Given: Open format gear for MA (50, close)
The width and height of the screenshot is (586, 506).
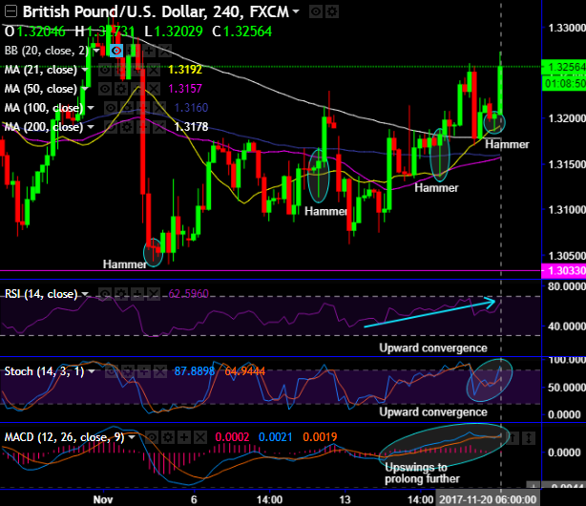Looking at the screenshot, I should pos(120,89).
